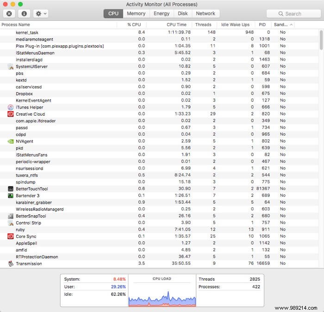
Task: Sort by % CPU column header
Action: (x=132, y=25)
